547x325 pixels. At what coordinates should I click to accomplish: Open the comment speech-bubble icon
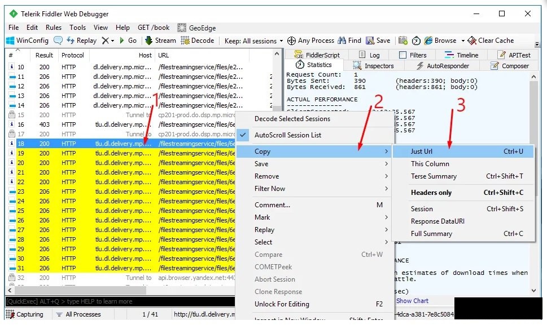click(58, 41)
